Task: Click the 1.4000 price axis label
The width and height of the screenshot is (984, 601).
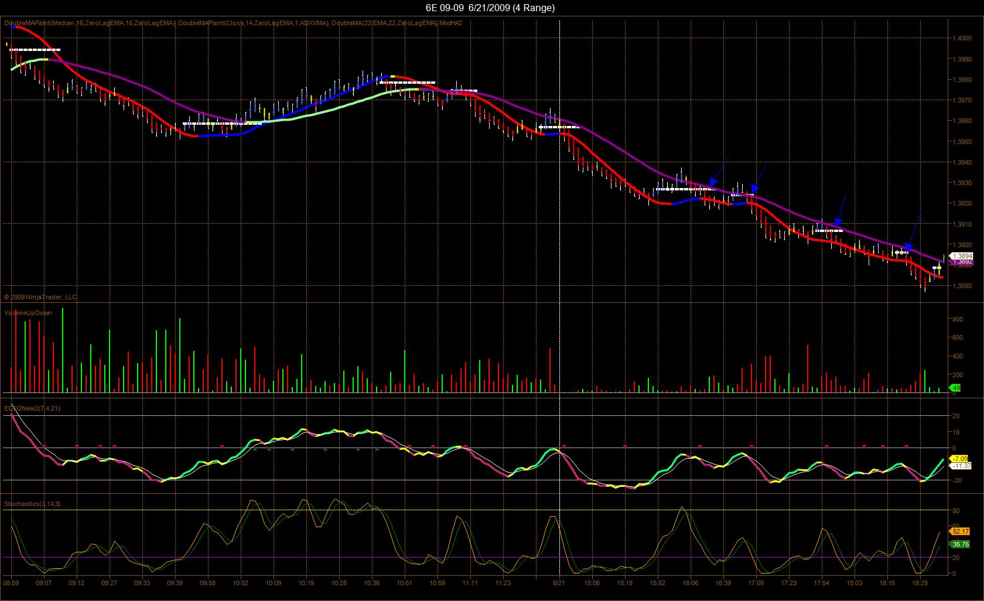Action: coord(962,39)
